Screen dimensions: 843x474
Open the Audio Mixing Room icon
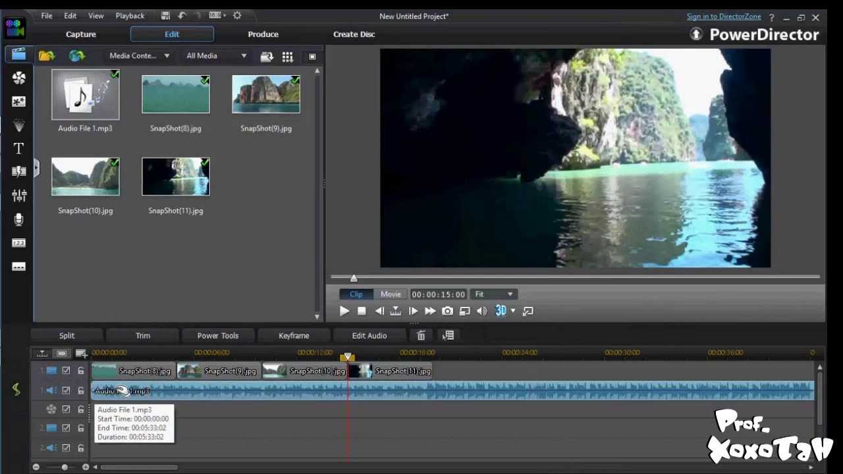click(19, 196)
